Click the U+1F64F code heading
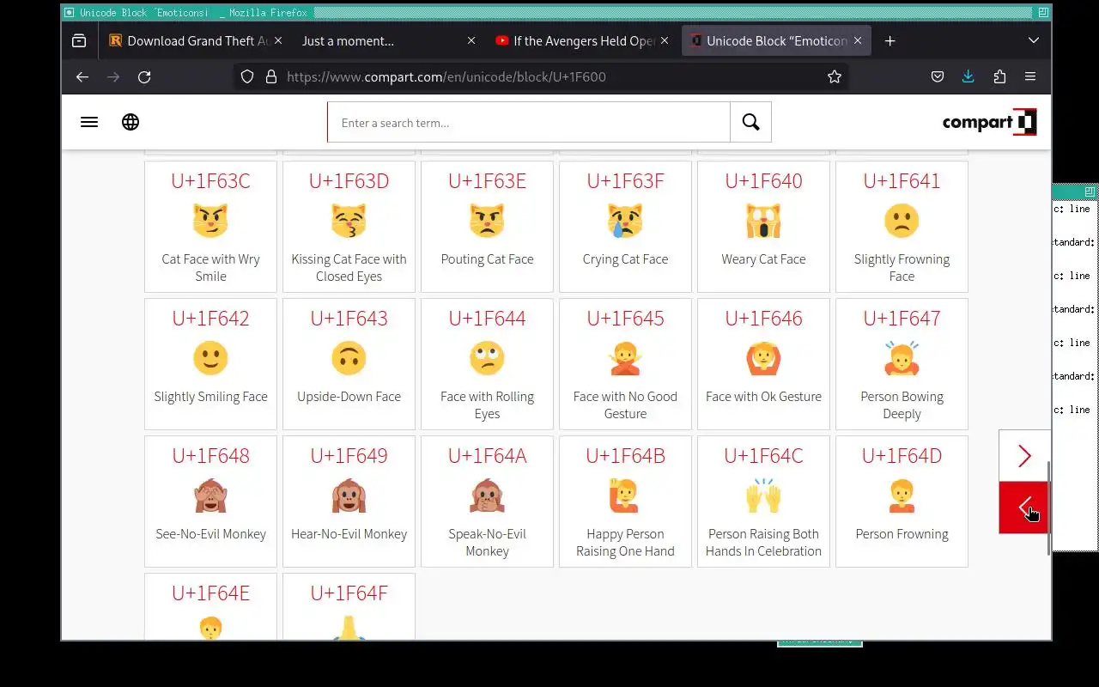 click(349, 593)
